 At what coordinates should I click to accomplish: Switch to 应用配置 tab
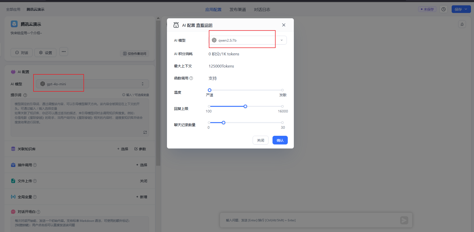tap(213, 9)
